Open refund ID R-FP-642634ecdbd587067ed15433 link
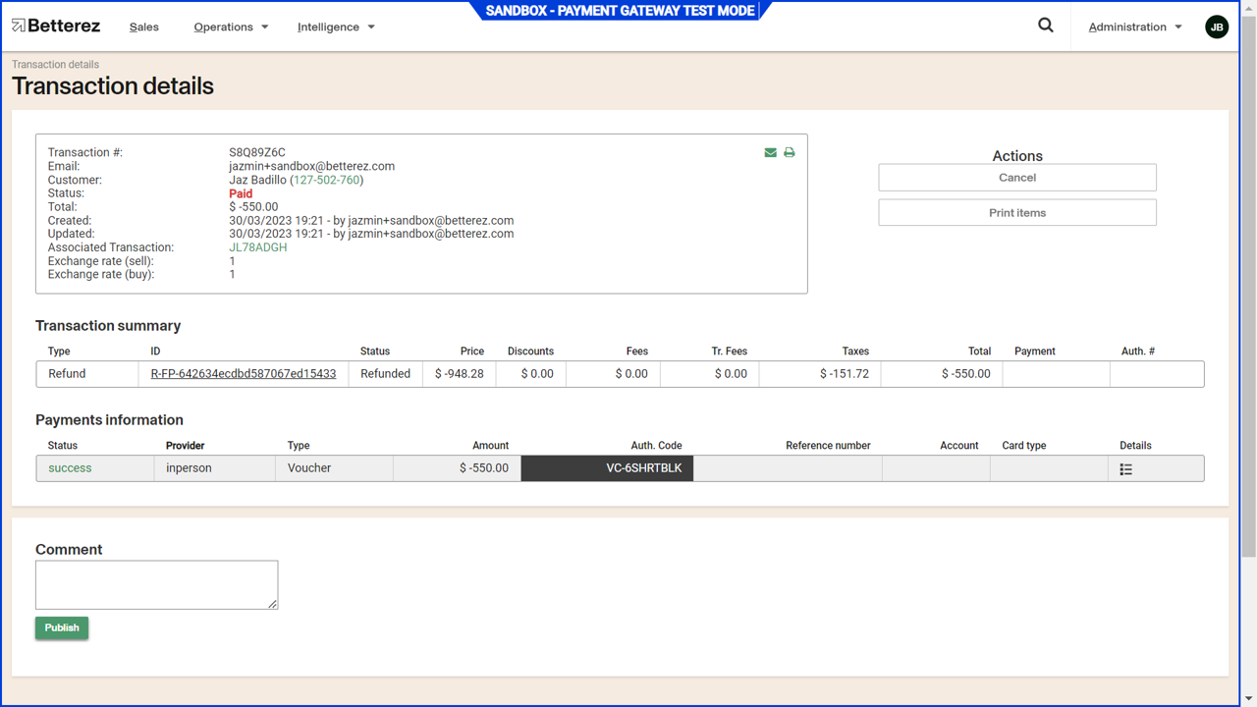The image size is (1257, 707). 244,374
